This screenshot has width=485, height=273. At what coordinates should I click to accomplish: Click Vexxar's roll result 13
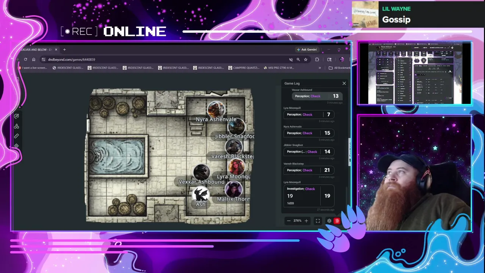(336, 96)
